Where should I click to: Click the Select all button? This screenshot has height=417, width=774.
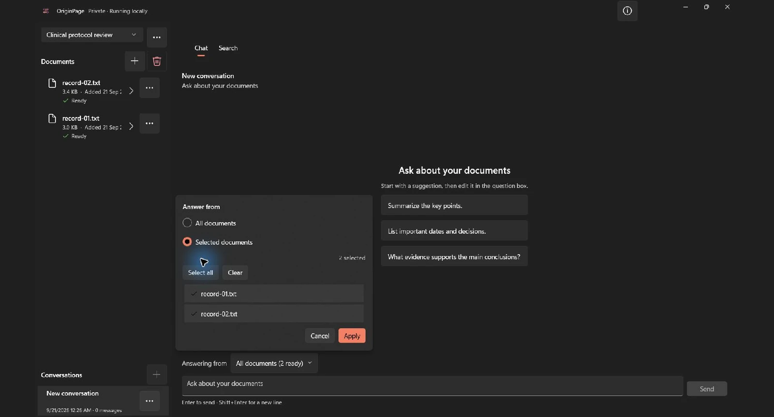coord(200,273)
